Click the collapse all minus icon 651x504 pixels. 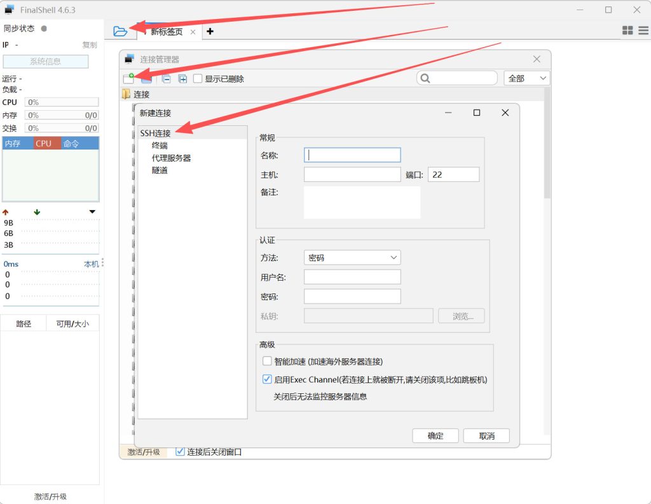coord(166,79)
